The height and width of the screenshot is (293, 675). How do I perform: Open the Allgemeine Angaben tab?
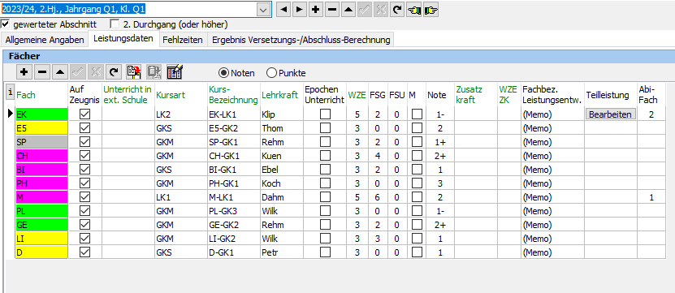pyautogui.click(x=45, y=40)
